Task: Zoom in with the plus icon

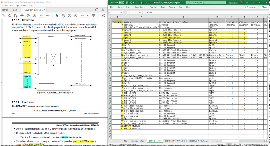Action: tap(75, 16)
